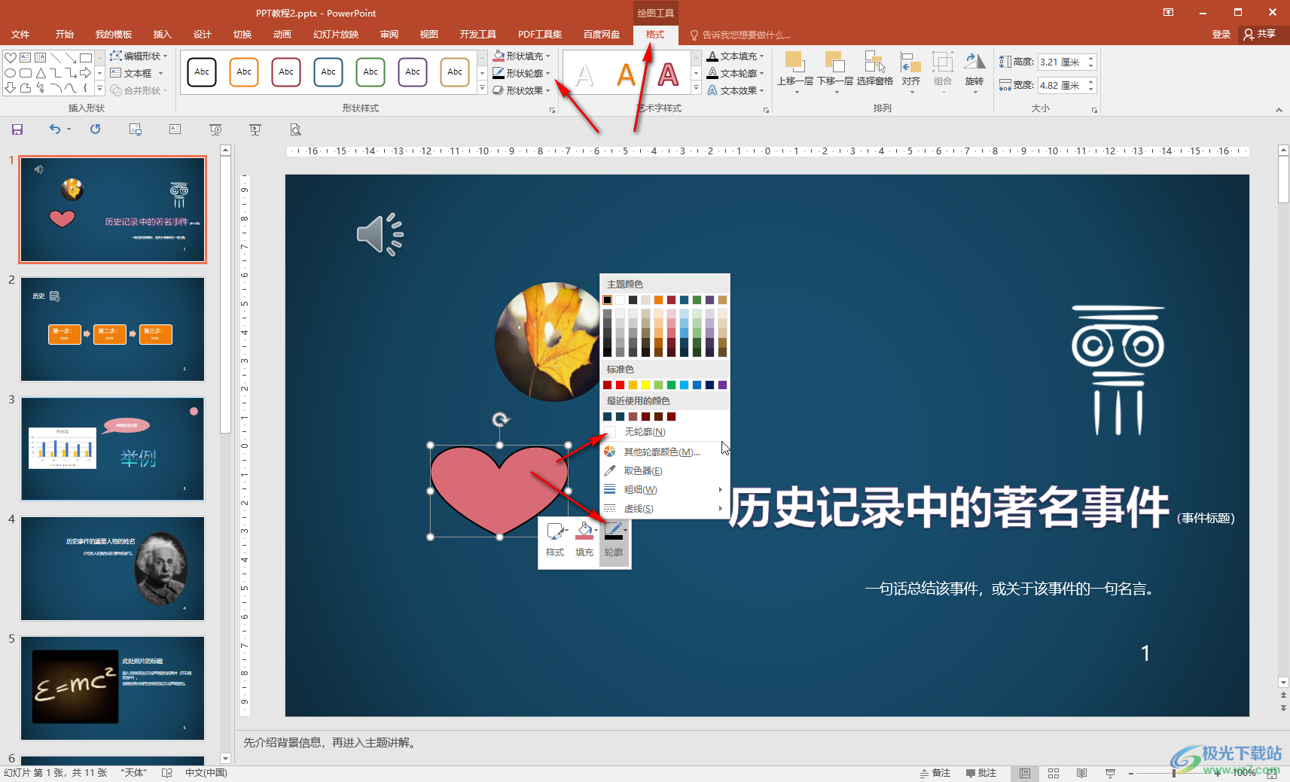The image size is (1290, 782).
Task: Open Text Effects (文本效果) dropdown
Action: click(736, 90)
